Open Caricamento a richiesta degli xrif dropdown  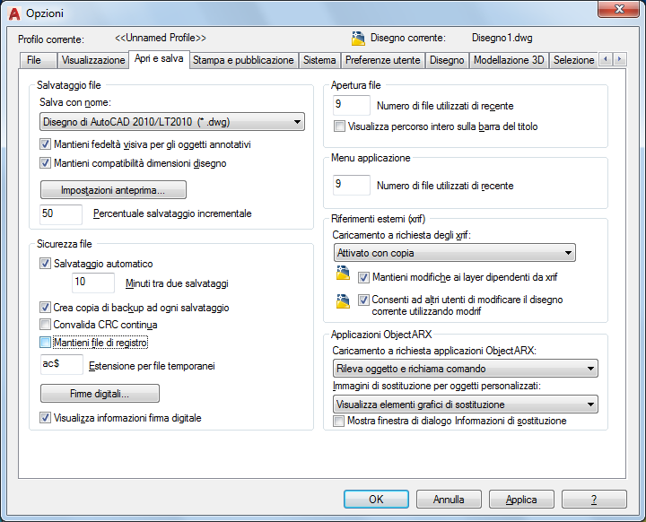point(454,253)
